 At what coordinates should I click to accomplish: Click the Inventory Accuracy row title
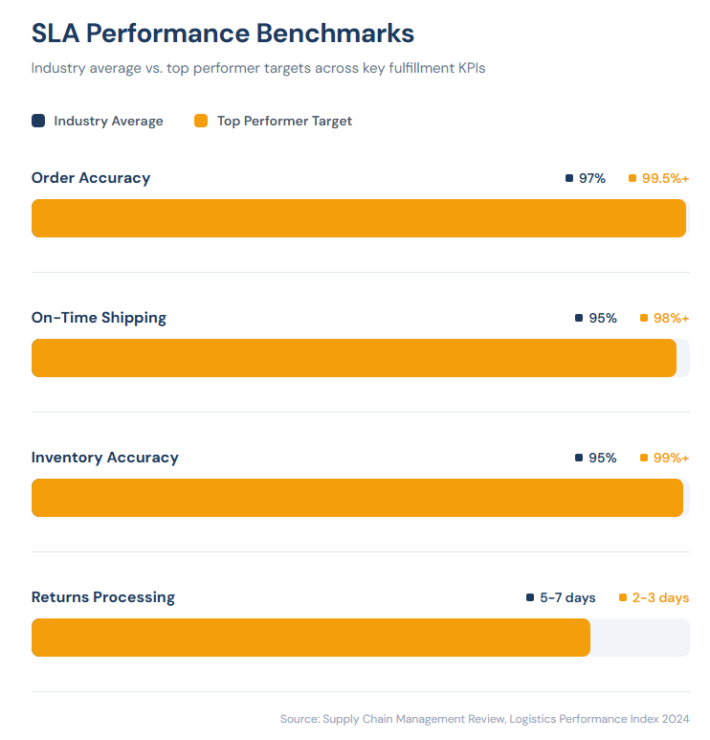pos(105,458)
